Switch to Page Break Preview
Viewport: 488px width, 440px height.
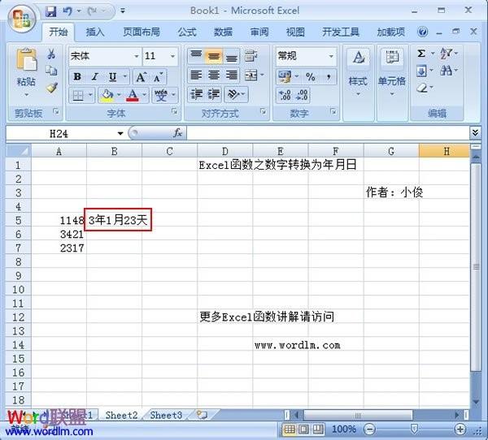318,429
